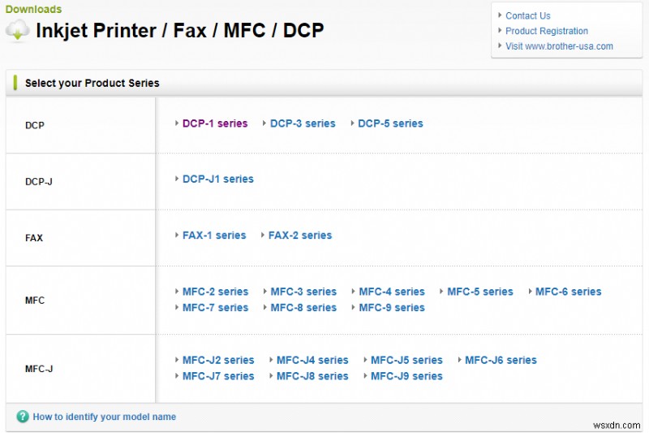Click the question mark help icon
Image resolution: width=649 pixels, height=433 pixels.
pyautogui.click(x=23, y=417)
